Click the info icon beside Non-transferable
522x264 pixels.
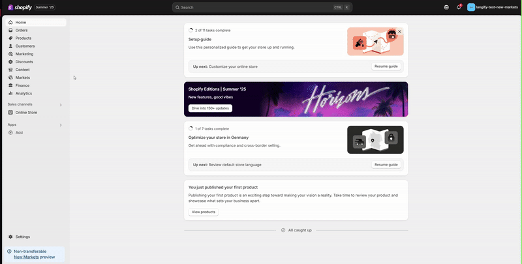[x=9, y=252]
